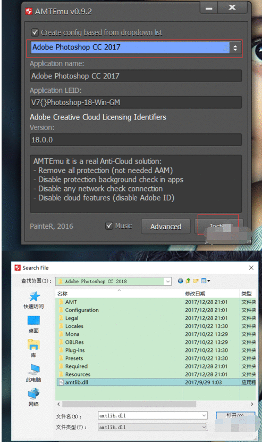Click the AMT folder icon

tap(61, 302)
